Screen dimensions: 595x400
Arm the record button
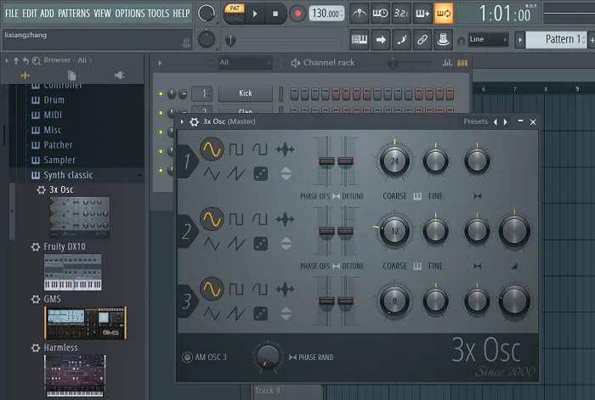297,14
